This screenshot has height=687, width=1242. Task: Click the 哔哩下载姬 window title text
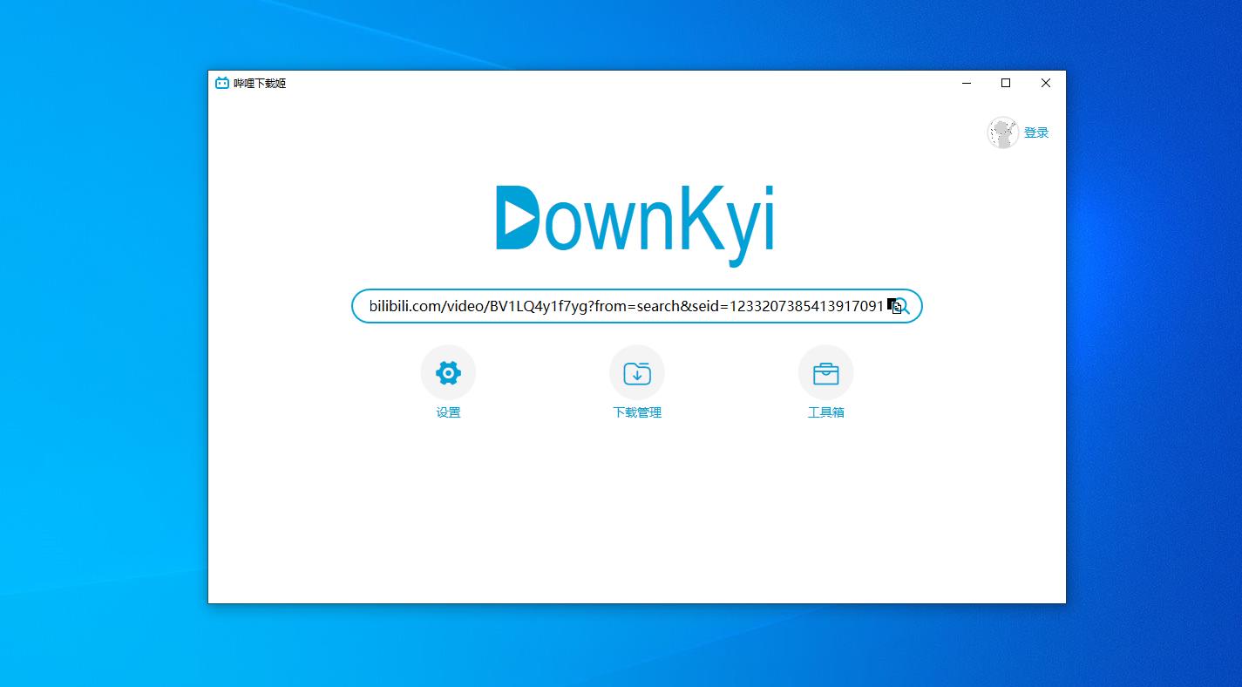click(260, 84)
